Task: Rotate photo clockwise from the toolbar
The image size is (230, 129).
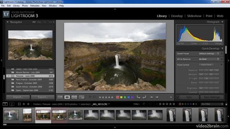Action: 144,97
